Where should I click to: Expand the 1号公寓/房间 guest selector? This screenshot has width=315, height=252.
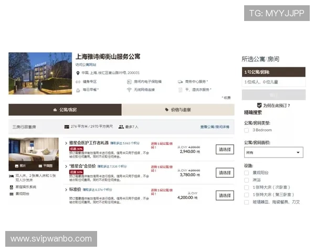274,72
